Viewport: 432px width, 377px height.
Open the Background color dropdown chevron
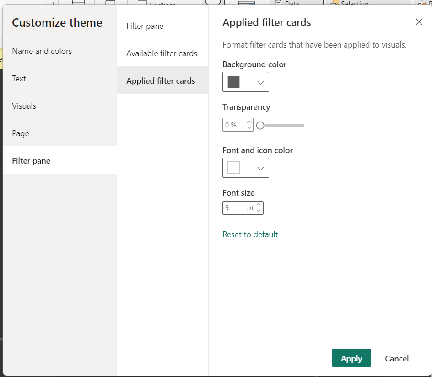[x=260, y=82]
